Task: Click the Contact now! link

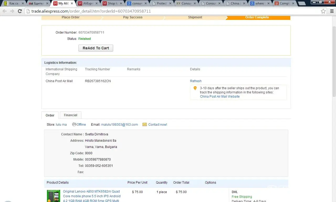Action: click(x=157, y=125)
